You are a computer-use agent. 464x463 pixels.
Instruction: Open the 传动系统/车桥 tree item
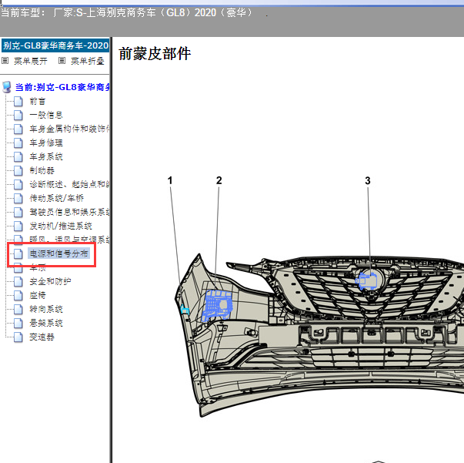(56, 198)
